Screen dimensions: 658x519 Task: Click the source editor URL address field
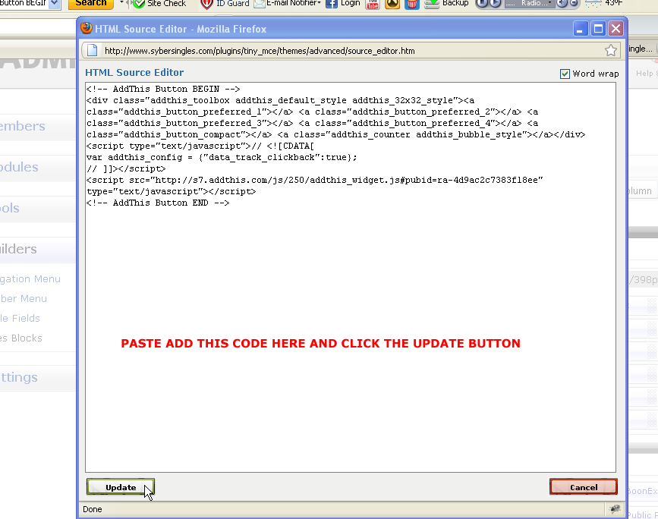[349, 51]
